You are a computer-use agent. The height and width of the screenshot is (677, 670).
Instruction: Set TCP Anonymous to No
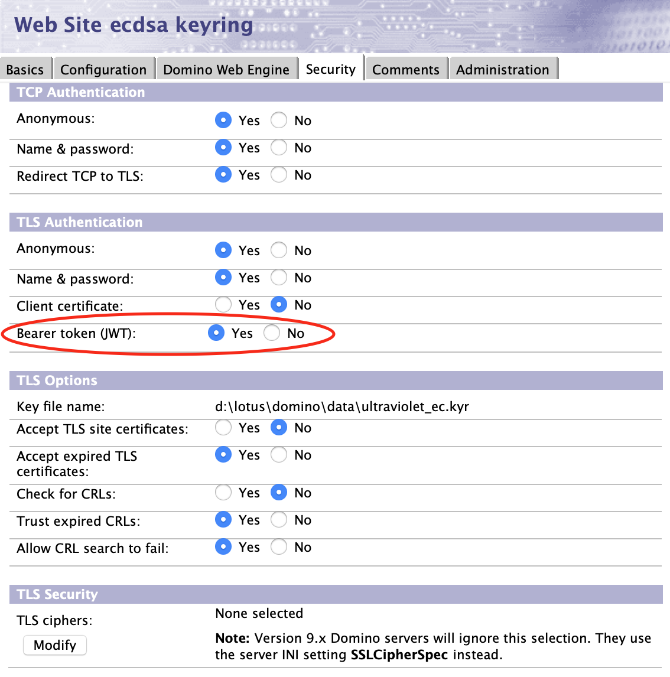coord(279,120)
